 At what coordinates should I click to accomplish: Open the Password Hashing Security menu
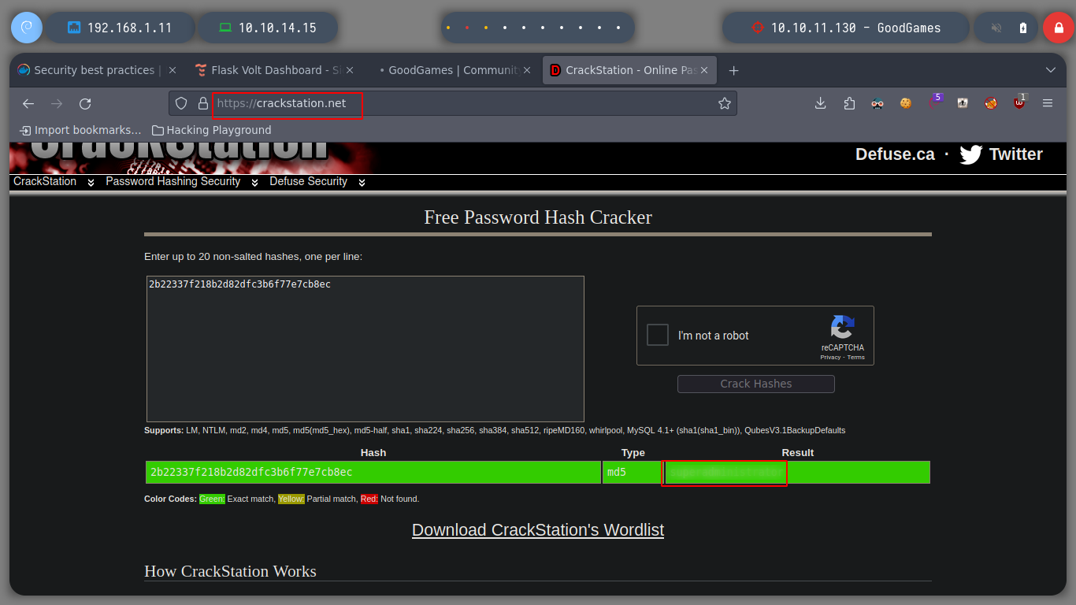[173, 181]
